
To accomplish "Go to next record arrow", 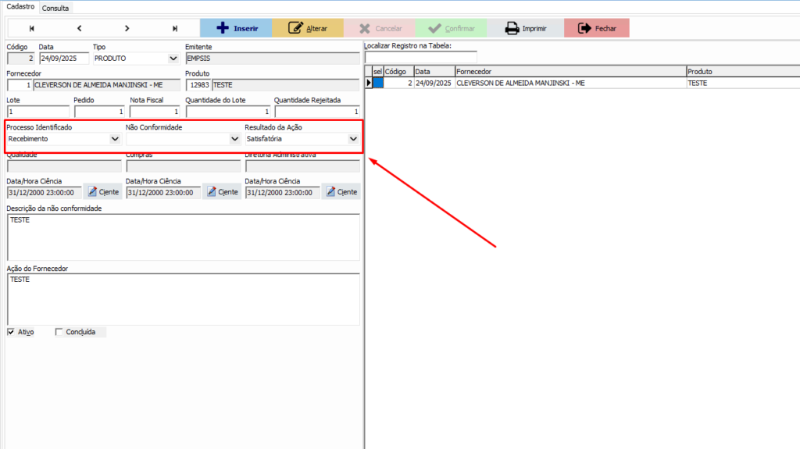I will 127,28.
